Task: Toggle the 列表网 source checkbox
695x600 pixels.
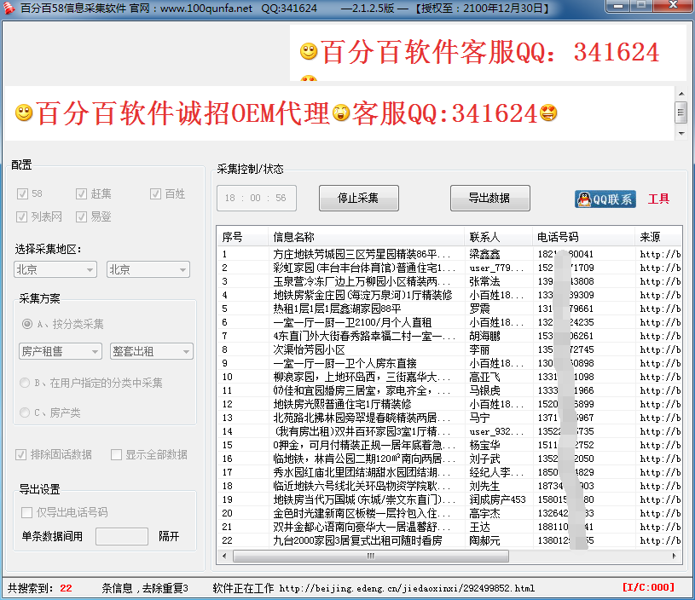Action: [21, 216]
